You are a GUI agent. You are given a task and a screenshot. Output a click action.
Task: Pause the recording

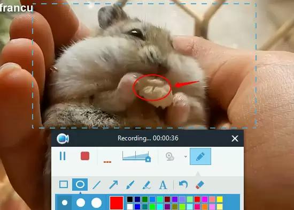[63, 156]
